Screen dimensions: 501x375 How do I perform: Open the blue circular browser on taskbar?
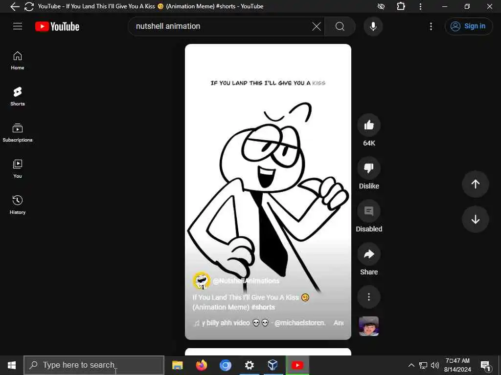[x=225, y=365]
